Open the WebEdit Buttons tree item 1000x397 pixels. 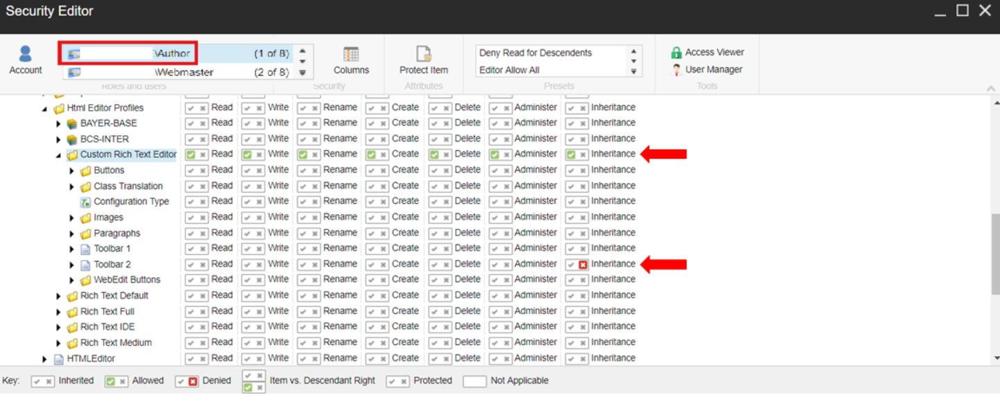click(x=127, y=281)
